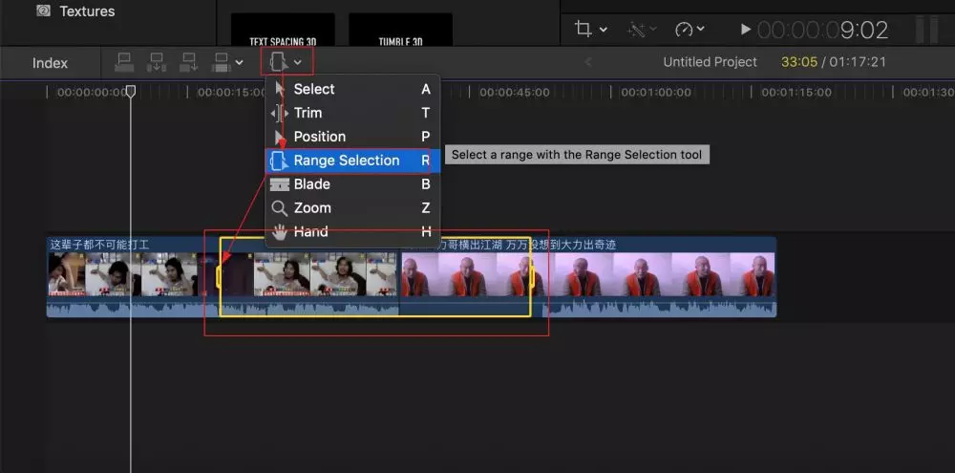Viewport: 955px width, 473px height.
Task: Open the crop and transform tools dropdown
Action: (x=591, y=29)
